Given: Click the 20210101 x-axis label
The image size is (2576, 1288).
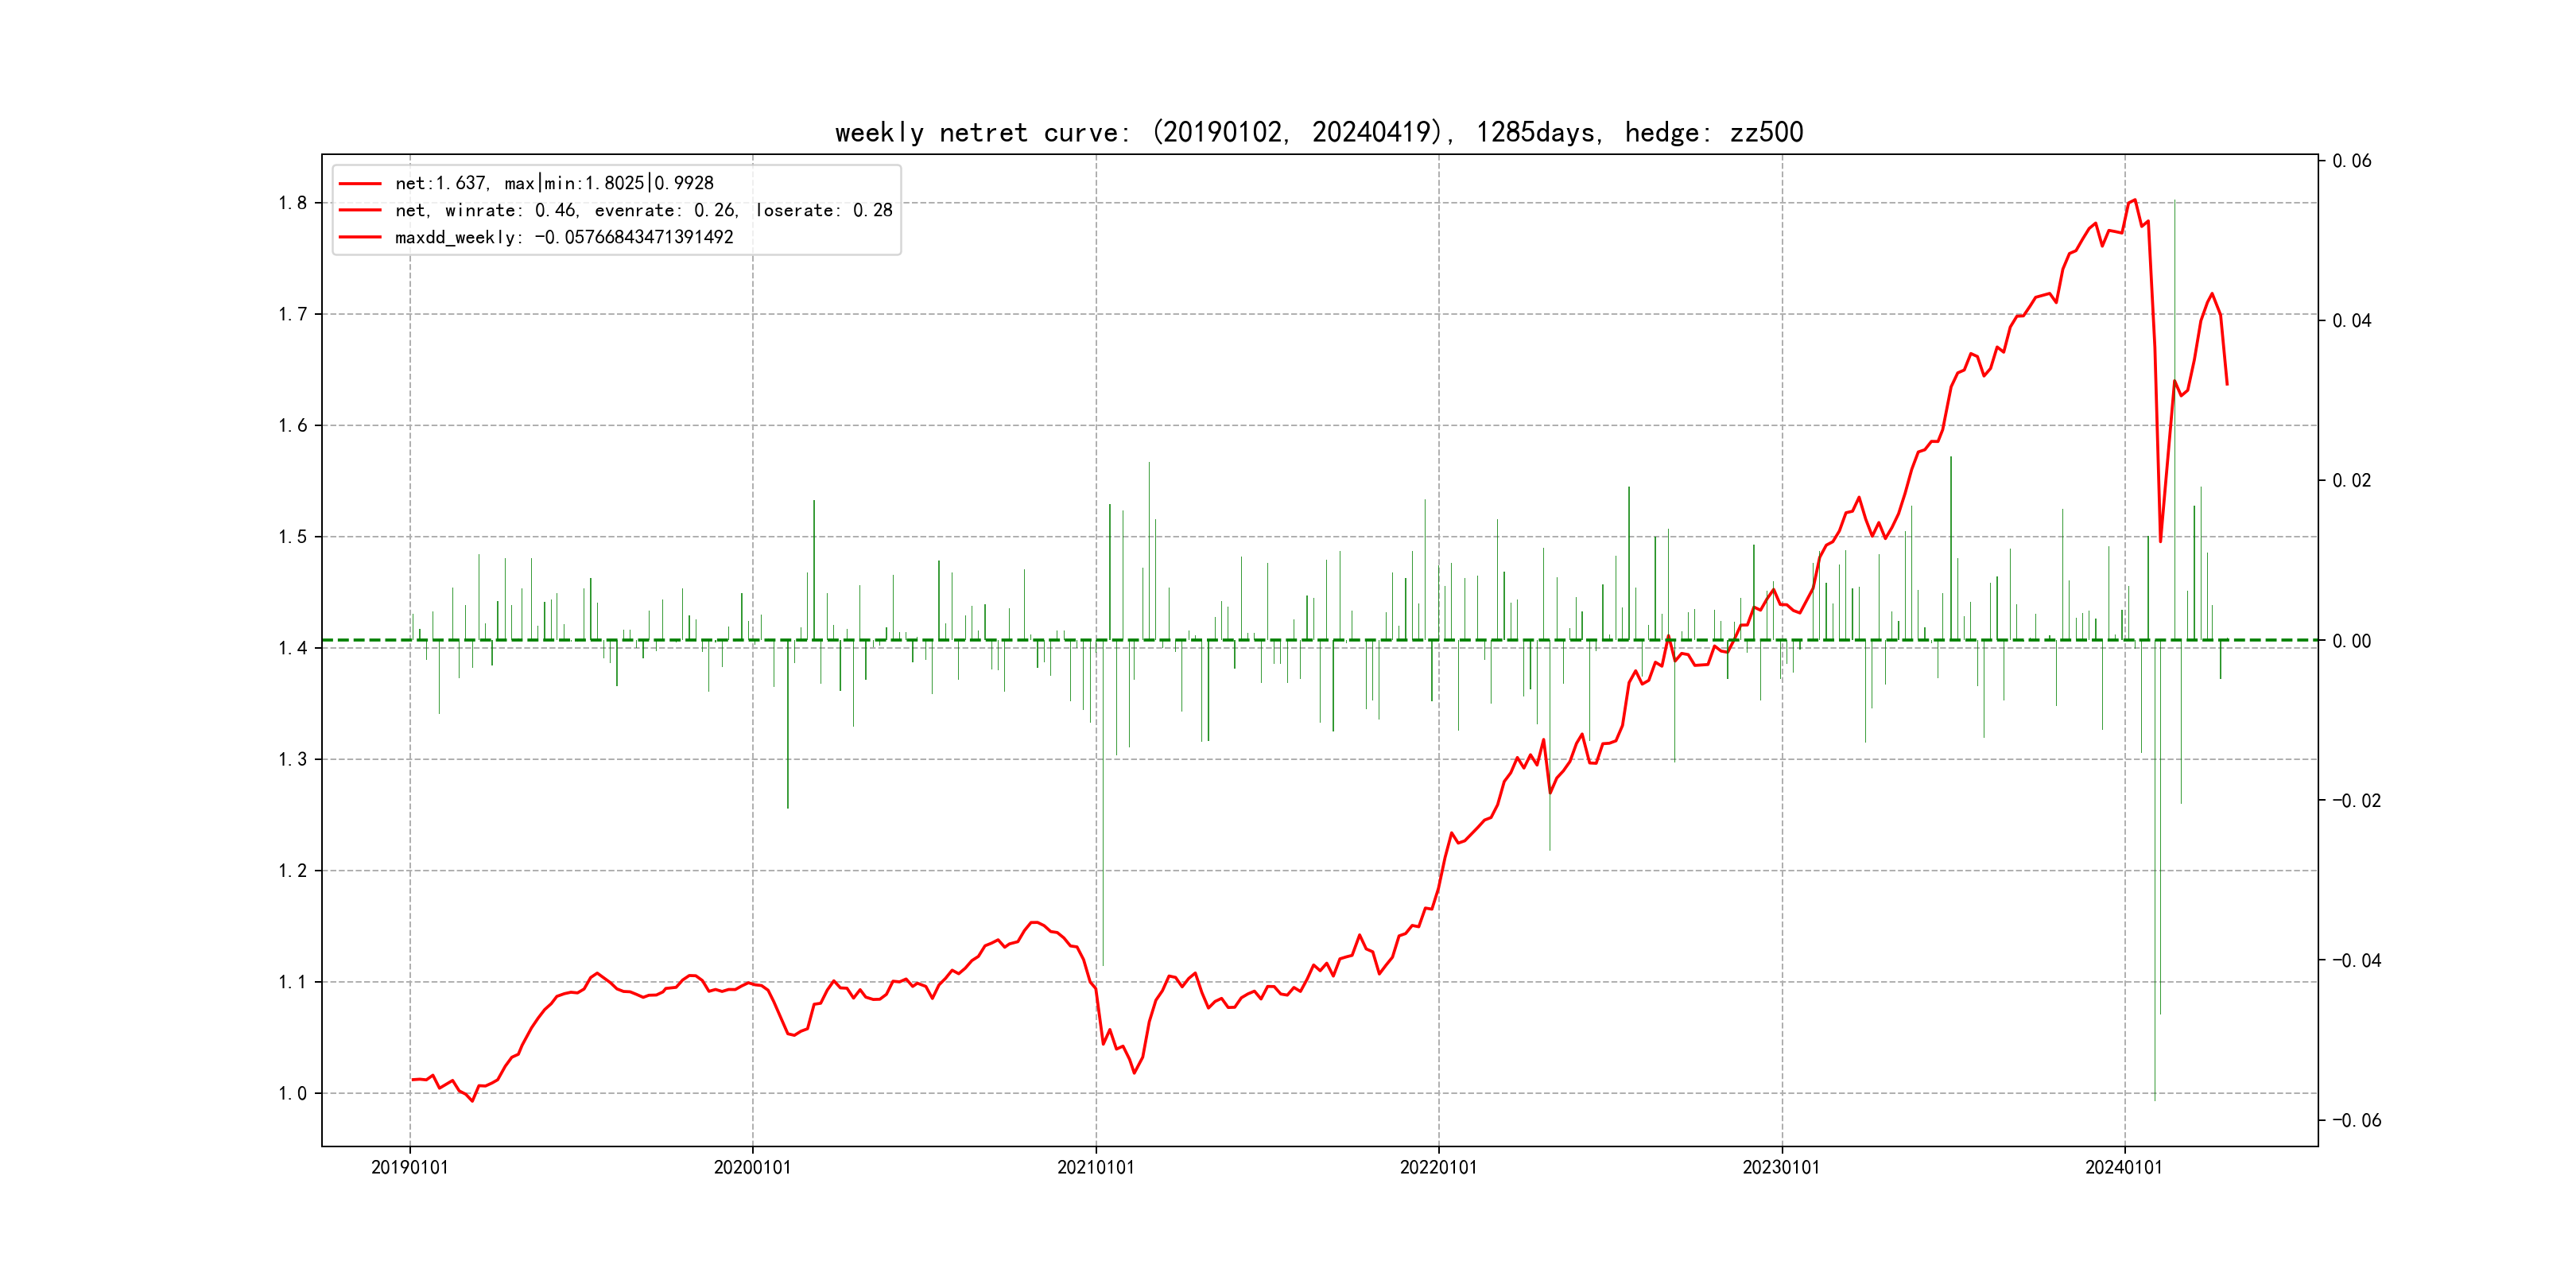Looking at the screenshot, I should (1096, 1167).
